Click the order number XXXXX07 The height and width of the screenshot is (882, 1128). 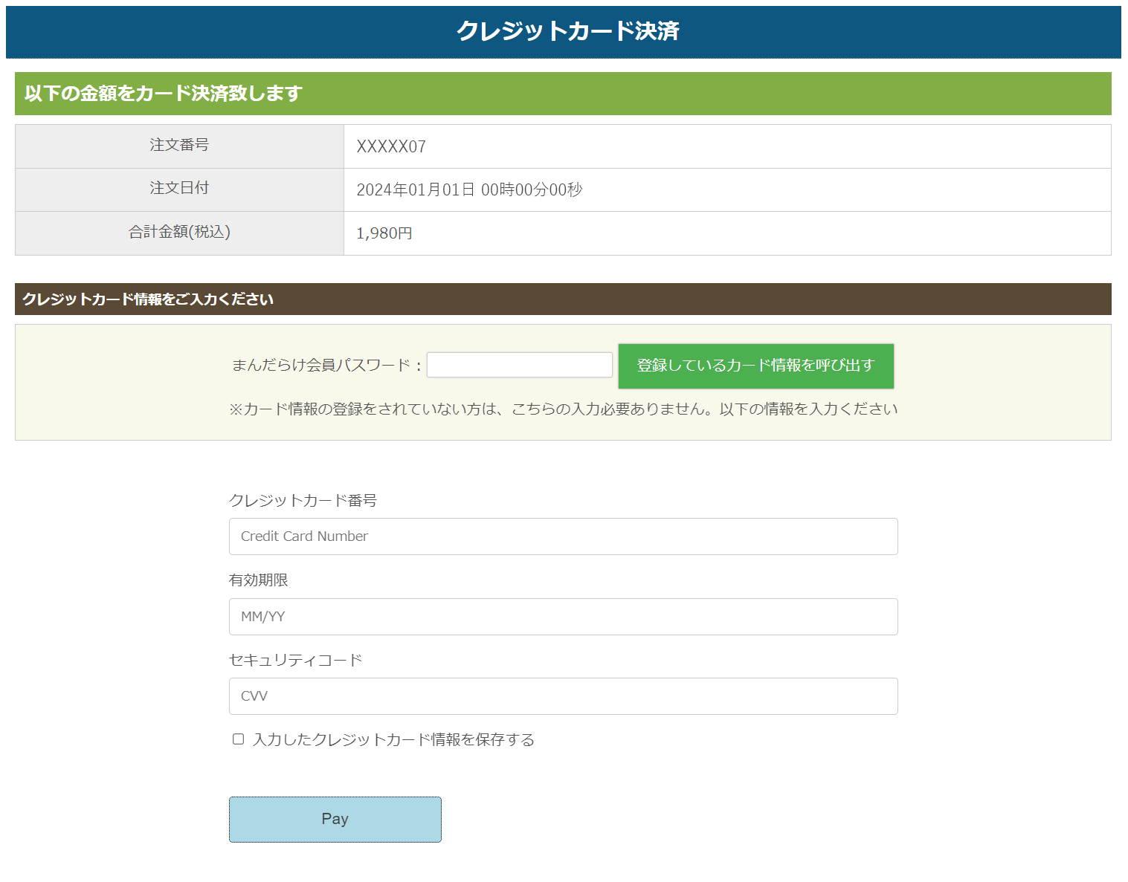tap(391, 146)
